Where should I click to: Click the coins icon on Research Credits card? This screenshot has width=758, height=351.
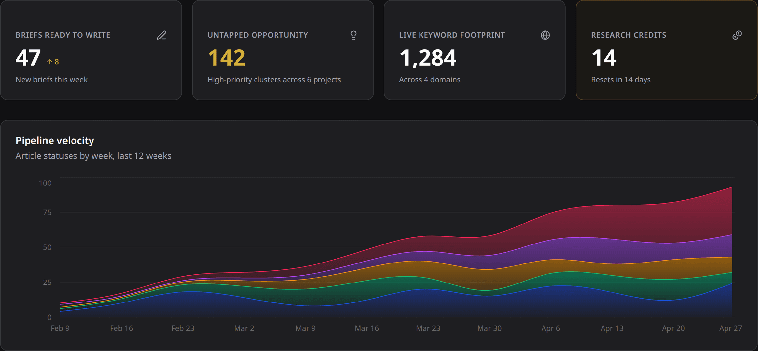[x=737, y=35]
